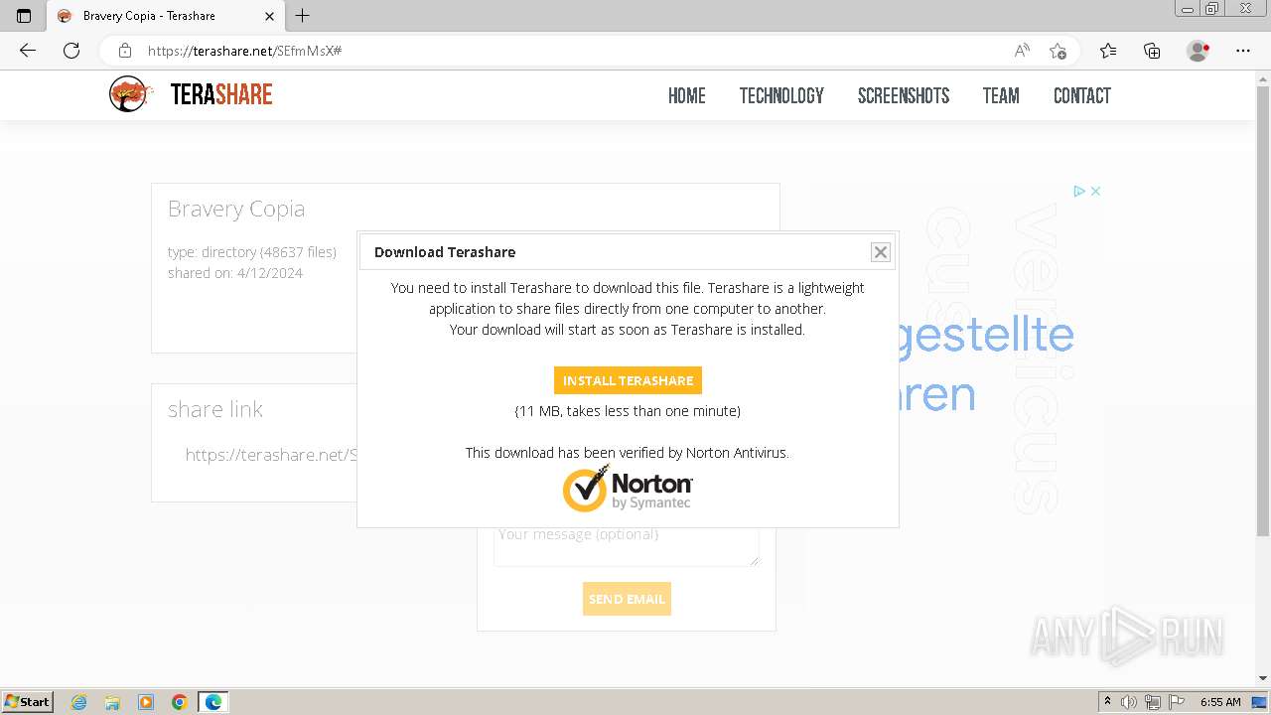The image size is (1271, 715).
Task: Open File Explorer from taskbar
Action: tap(112, 702)
